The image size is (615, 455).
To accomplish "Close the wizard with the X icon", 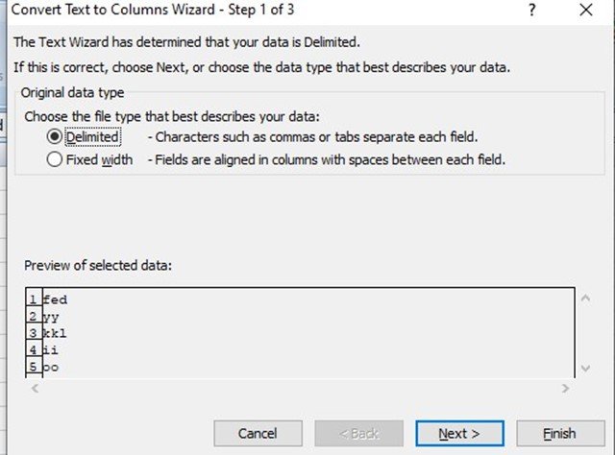I will [586, 10].
